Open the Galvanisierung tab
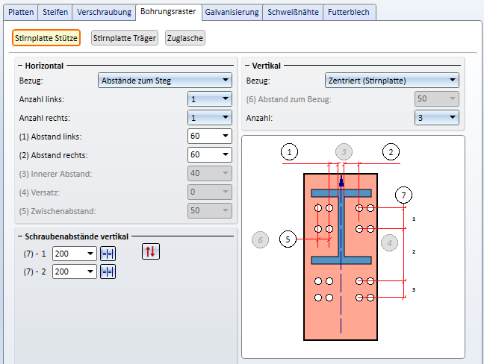484x364 pixels. tap(232, 12)
